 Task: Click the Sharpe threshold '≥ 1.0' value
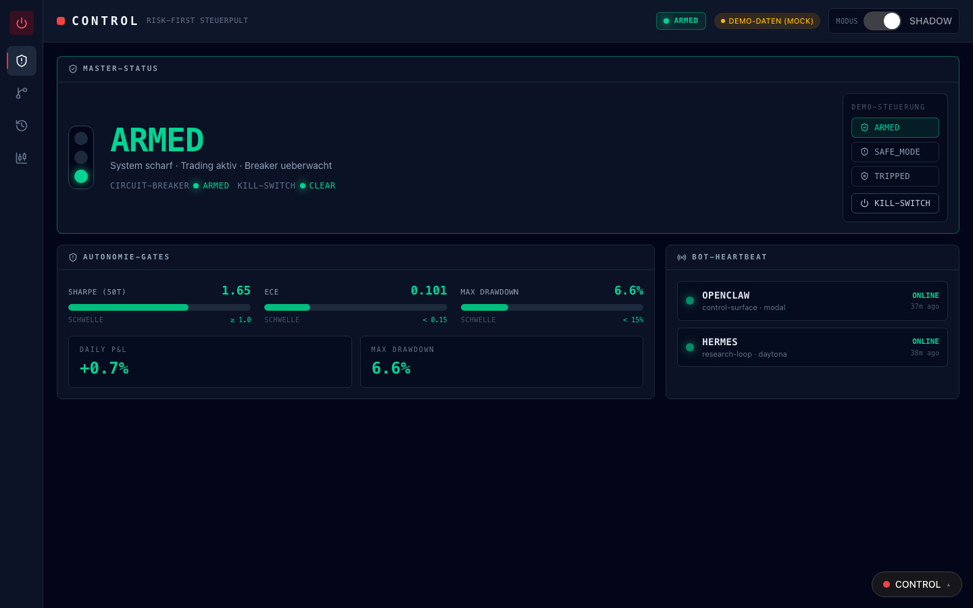[x=241, y=320]
